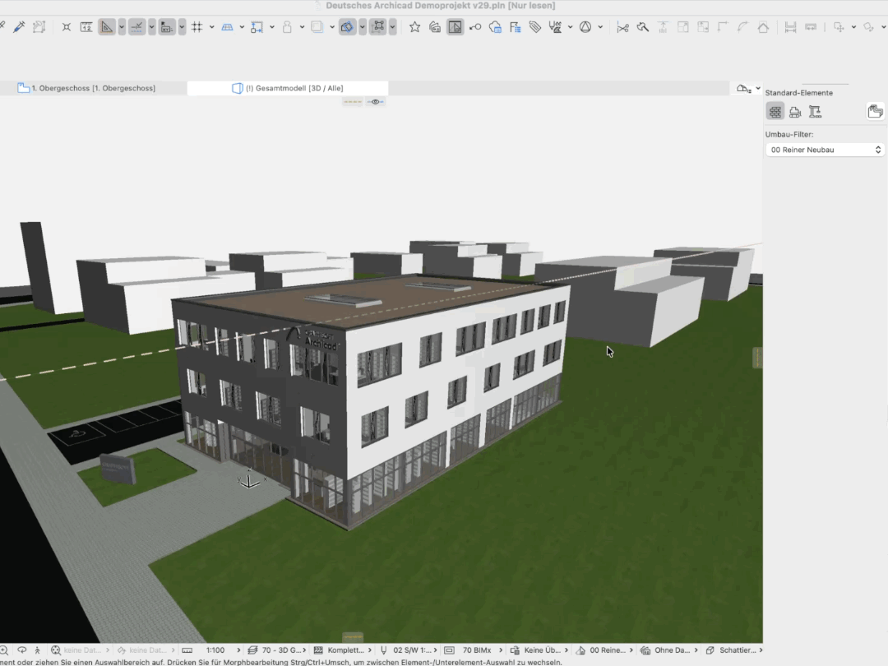Toggle the snap guides button
The height and width of the screenshot is (666, 888).
tap(136, 26)
